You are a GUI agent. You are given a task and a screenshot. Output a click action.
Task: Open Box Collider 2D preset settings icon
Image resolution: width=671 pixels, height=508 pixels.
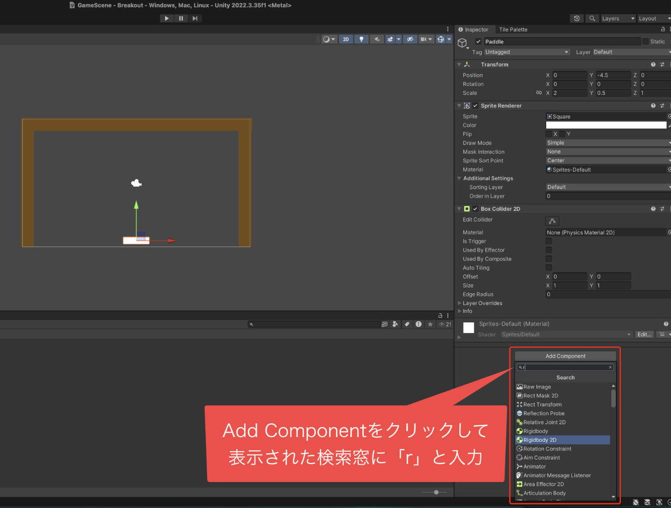click(x=662, y=209)
